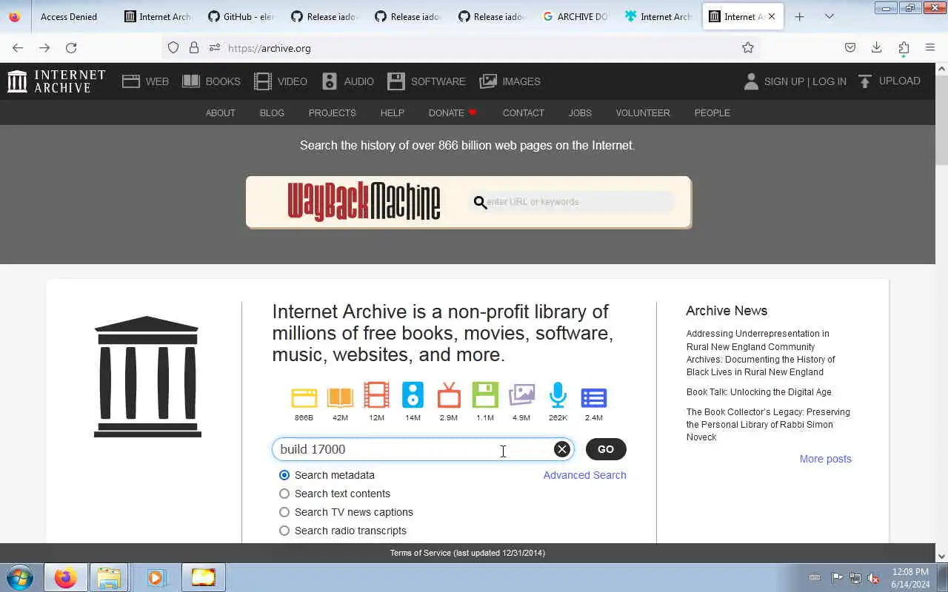Click the 2.4M collections list icon
This screenshot has height=592, width=948.
point(594,397)
